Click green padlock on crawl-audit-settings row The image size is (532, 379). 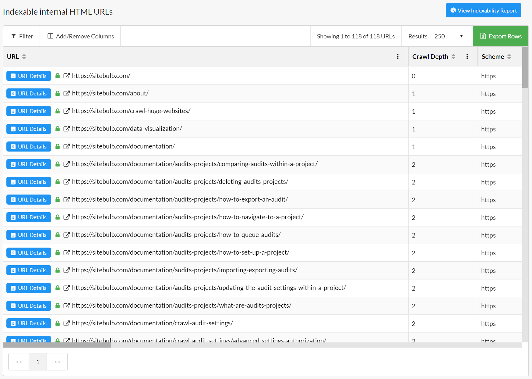point(57,323)
